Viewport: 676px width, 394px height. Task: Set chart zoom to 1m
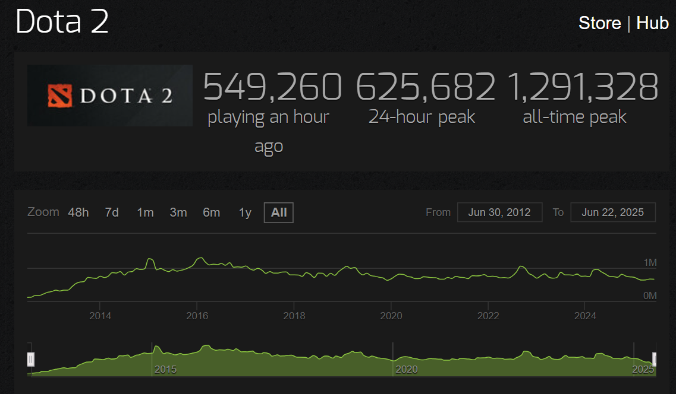pyautogui.click(x=145, y=212)
